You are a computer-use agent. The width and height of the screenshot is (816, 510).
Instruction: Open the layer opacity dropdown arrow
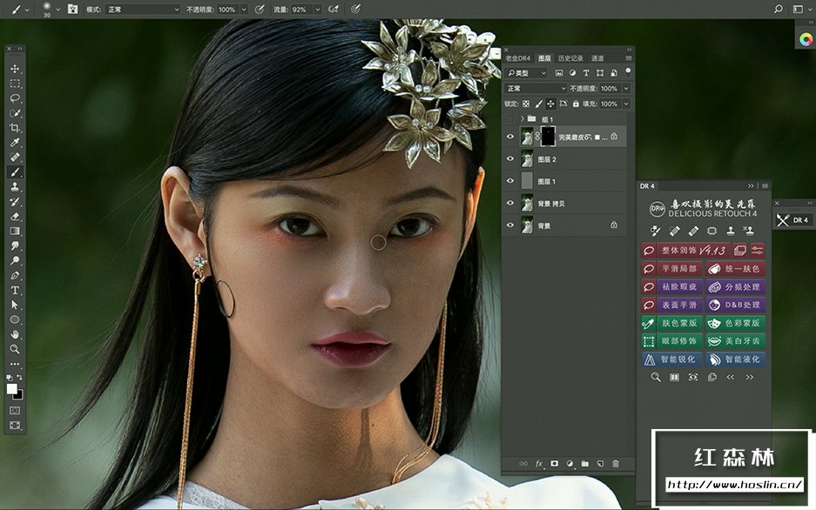(626, 89)
